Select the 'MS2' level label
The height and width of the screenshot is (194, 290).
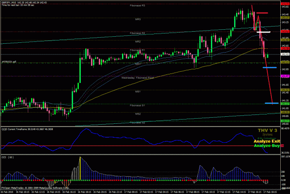pyautogui.click(x=138, y=114)
